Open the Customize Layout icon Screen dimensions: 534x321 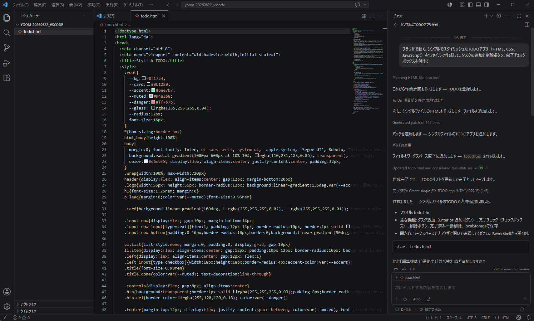[462, 5]
